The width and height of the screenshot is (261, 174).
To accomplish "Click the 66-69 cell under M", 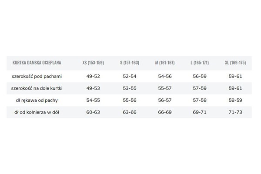I will click(165, 112).
